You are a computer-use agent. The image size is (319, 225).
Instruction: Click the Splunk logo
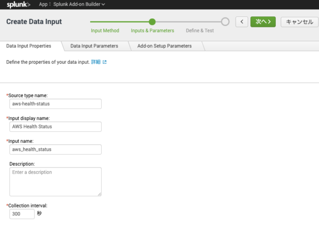(x=18, y=4)
